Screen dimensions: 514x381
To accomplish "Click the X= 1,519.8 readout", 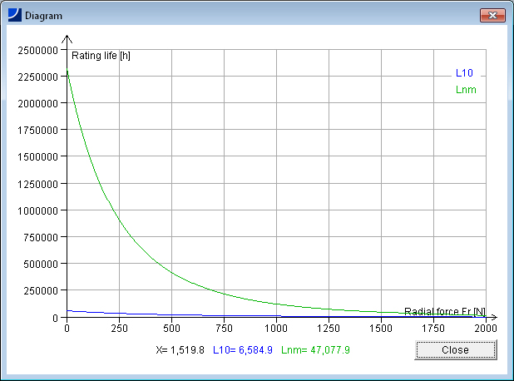I will pos(180,350).
